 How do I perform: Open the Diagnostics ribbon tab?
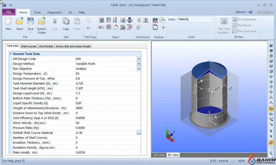pyautogui.click(x=55, y=12)
